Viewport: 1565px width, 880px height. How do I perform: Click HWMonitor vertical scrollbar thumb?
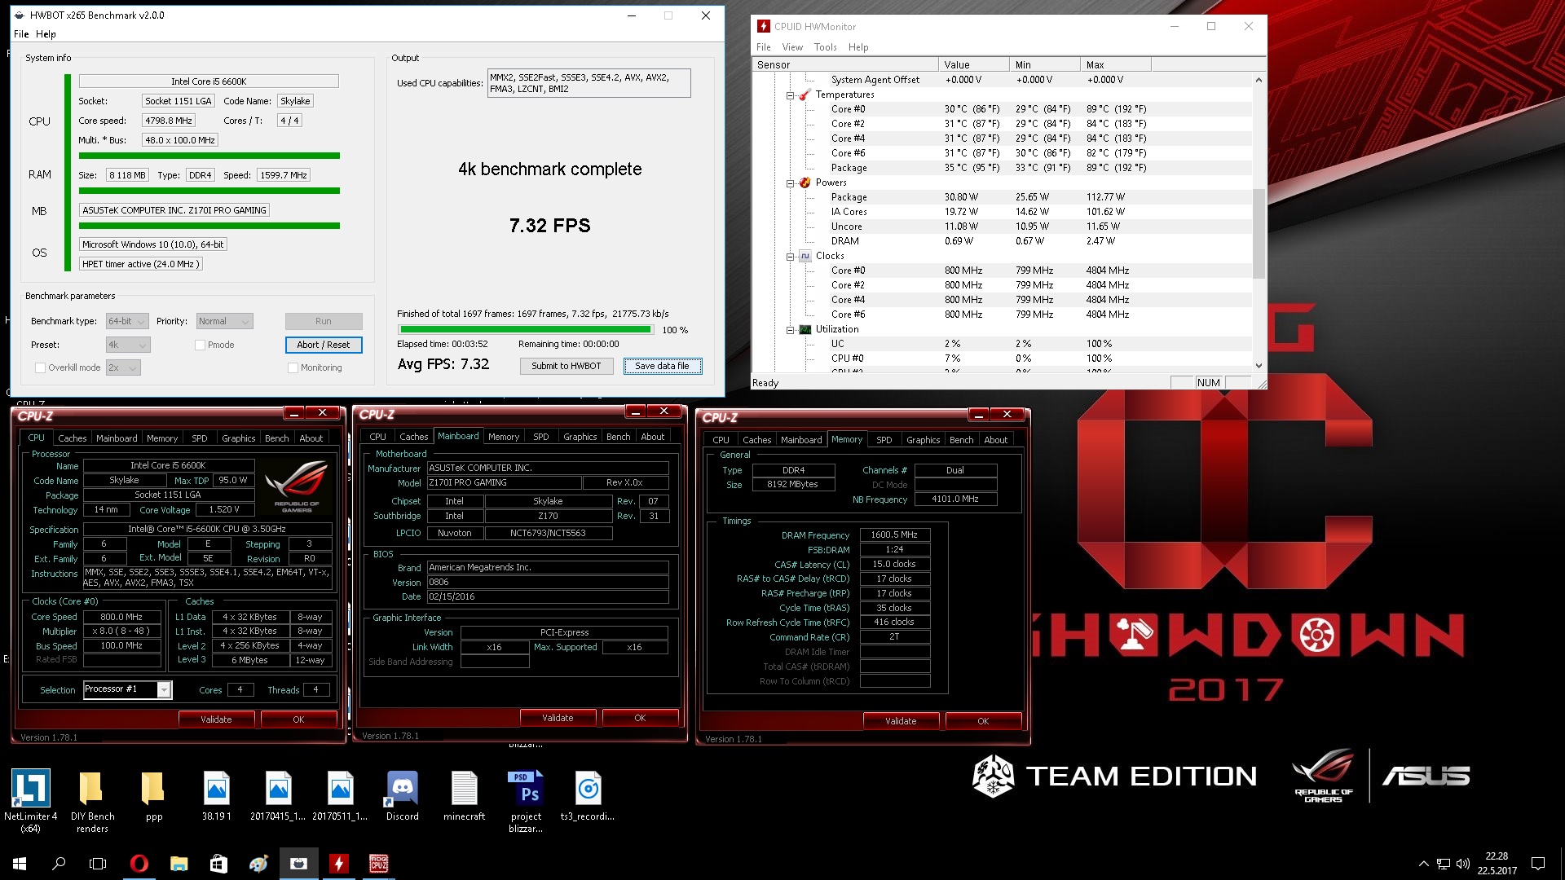(1259, 233)
